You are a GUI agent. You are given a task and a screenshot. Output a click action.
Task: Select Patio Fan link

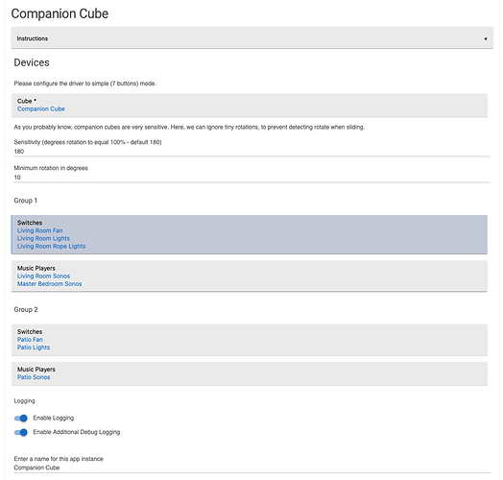(30, 340)
